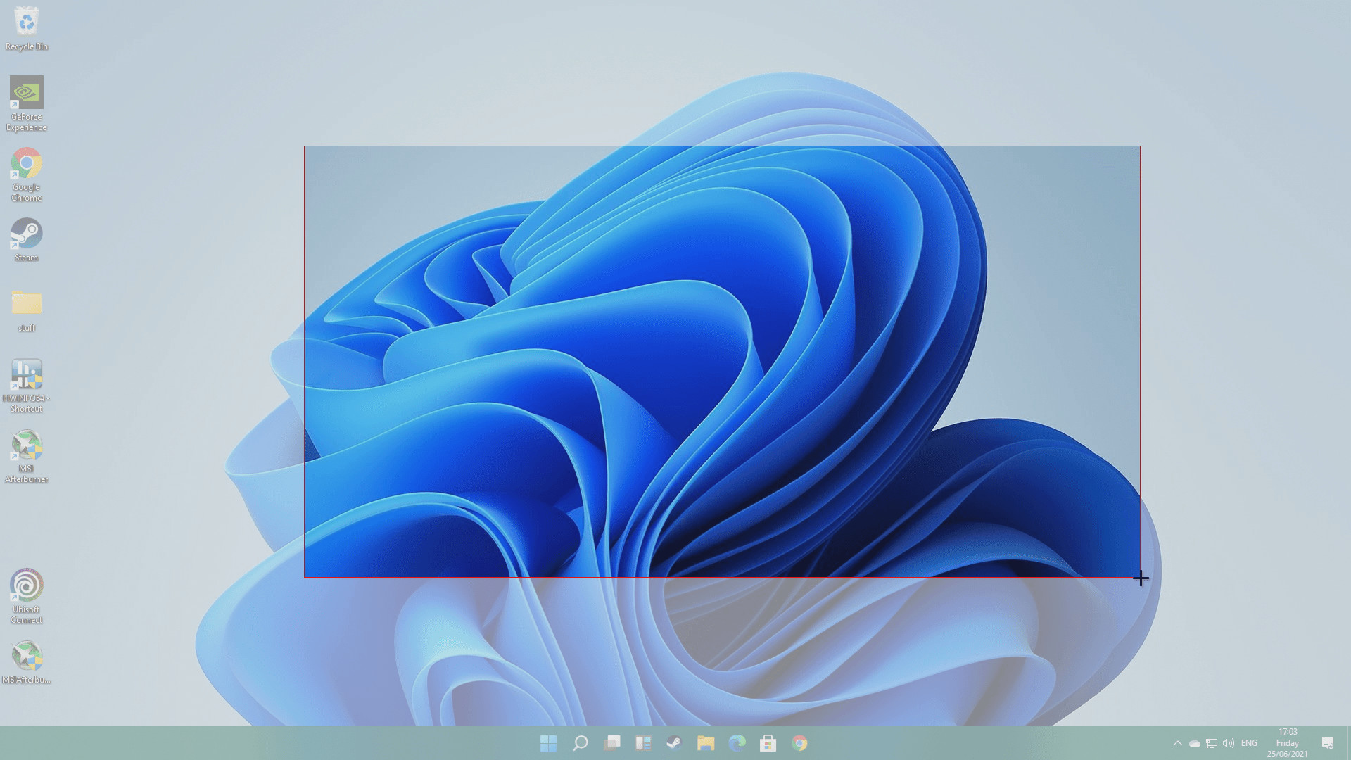Show hidden system tray icons
This screenshot has height=760, width=1351.
[x=1178, y=743]
